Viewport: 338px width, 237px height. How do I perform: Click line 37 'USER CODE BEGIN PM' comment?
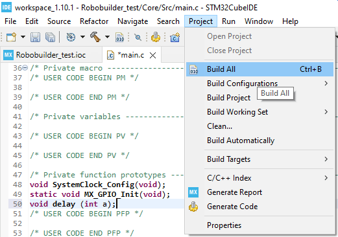coord(84,78)
